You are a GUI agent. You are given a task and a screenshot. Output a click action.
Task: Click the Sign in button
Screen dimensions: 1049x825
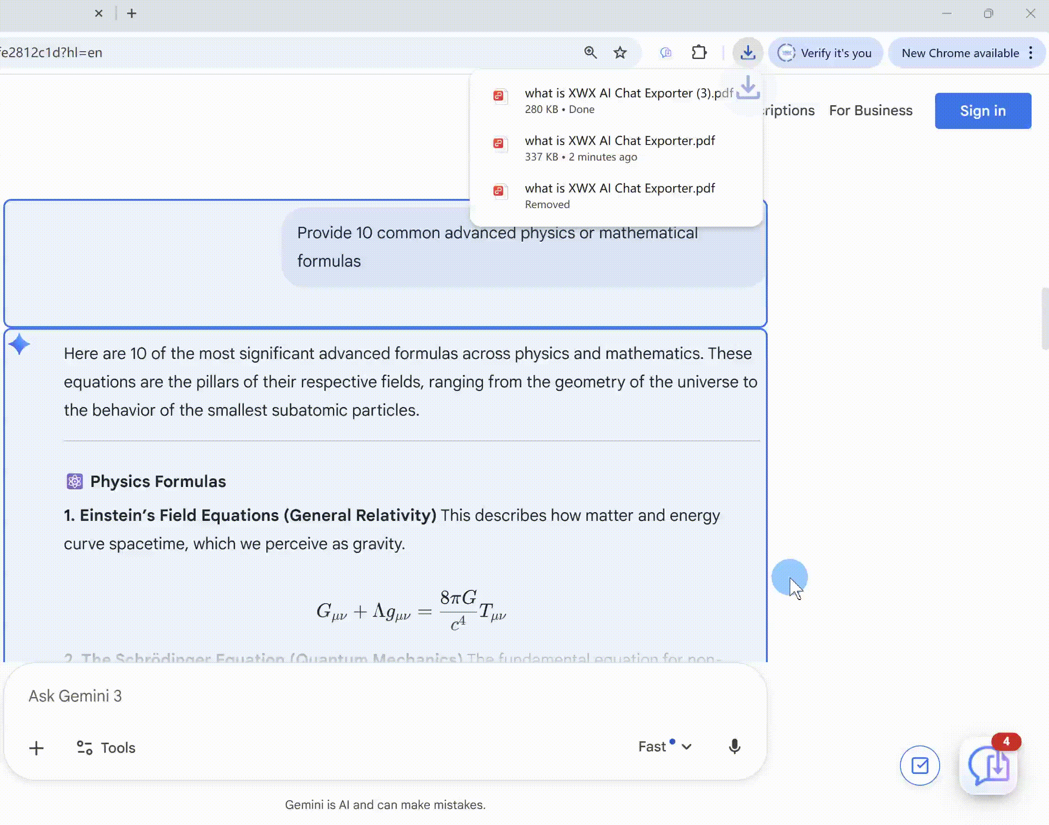point(982,111)
